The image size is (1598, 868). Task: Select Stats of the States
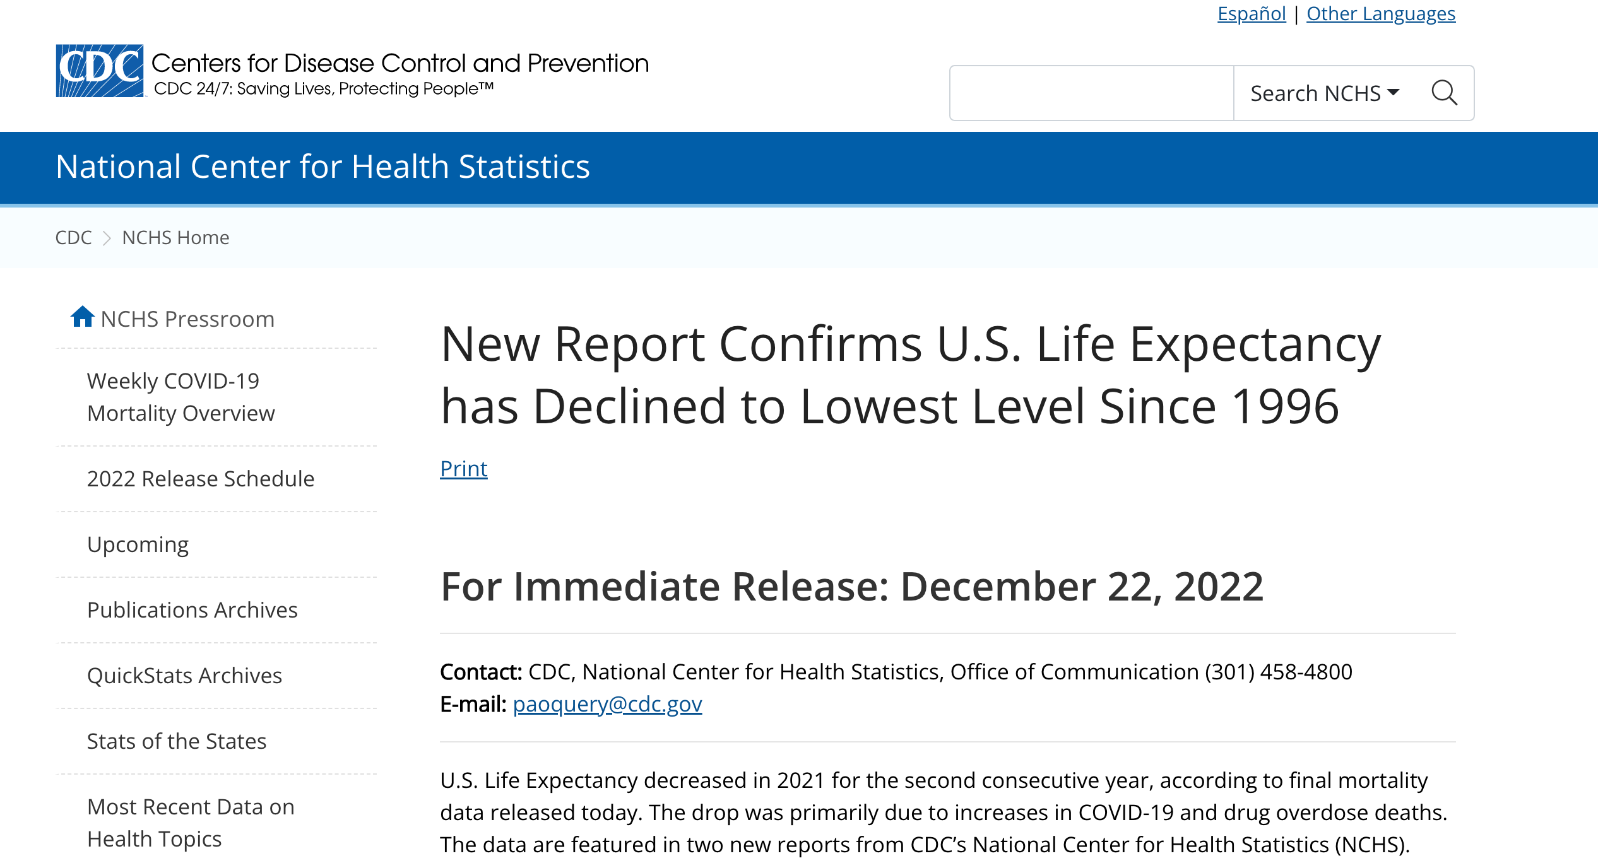177,741
